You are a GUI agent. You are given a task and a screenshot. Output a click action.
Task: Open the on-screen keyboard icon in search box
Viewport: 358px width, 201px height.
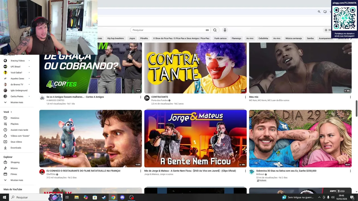coord(207,30)
